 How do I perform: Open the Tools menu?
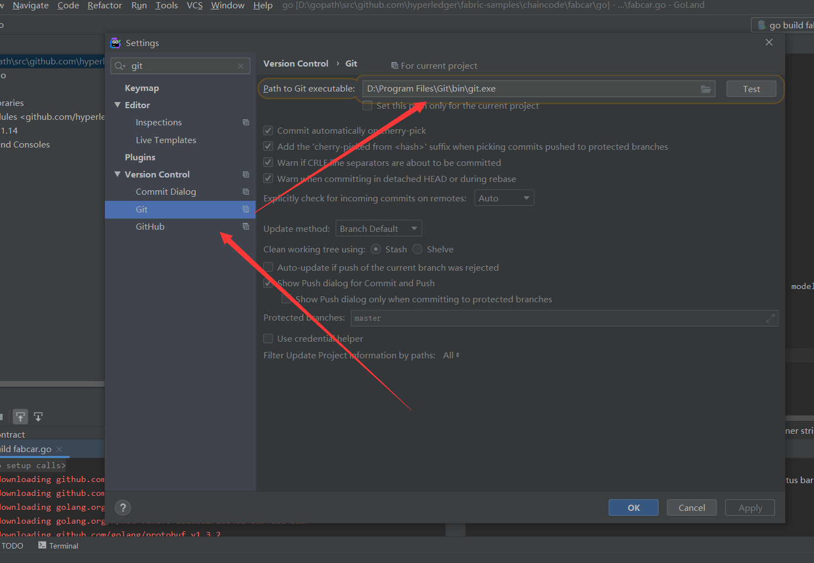tap(166, 6)
